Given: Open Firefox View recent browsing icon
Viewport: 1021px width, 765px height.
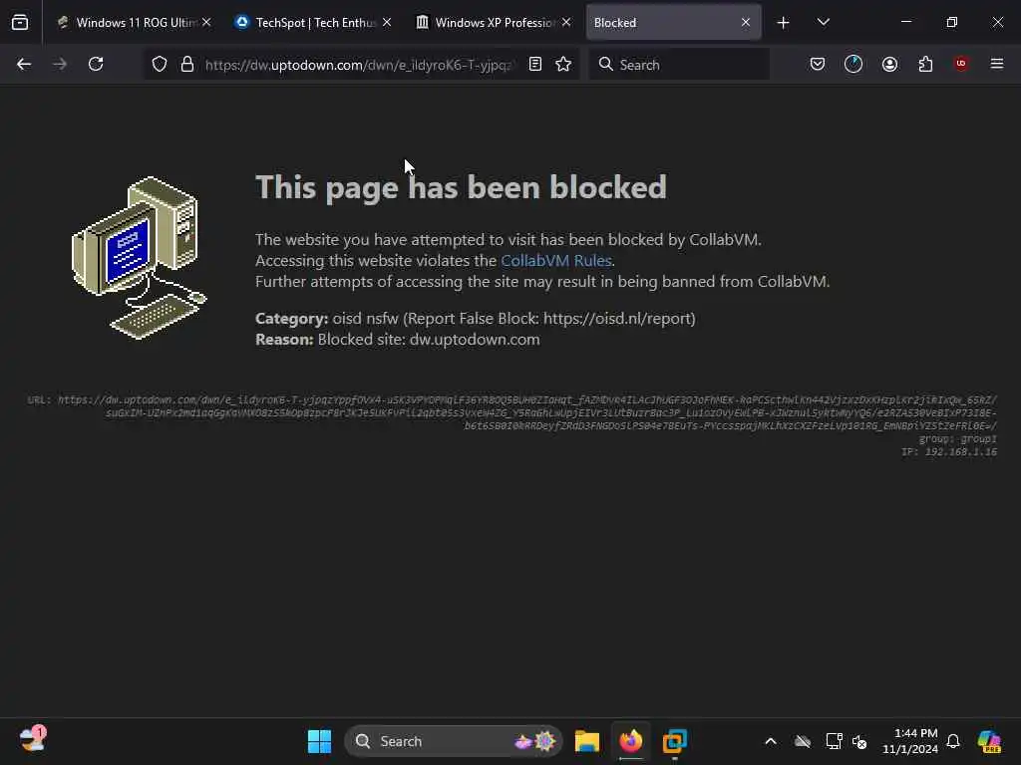Looking at the screenshot, I should click(20, 22).
